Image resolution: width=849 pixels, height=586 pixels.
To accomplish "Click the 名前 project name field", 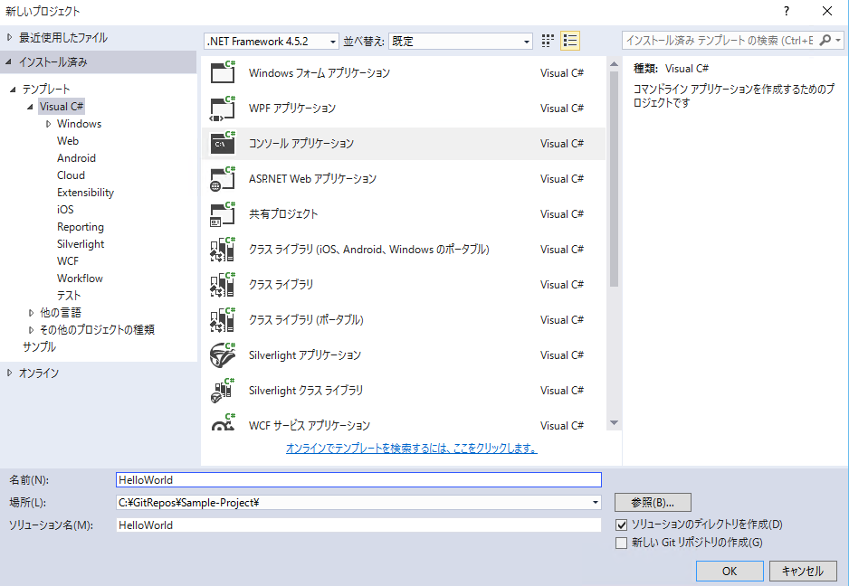I will pos(358,480).
